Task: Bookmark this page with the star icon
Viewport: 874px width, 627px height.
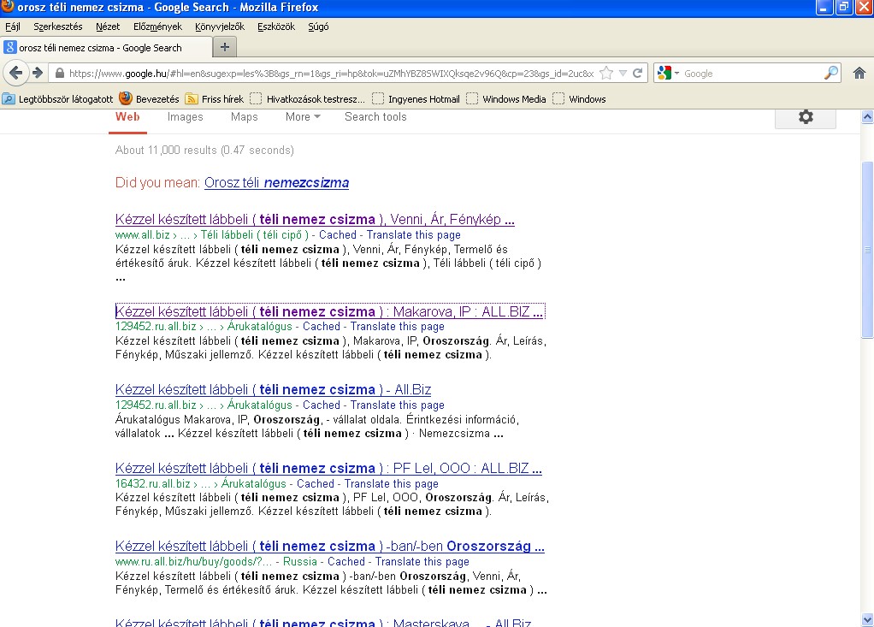Action: click(x=605, y=73)
